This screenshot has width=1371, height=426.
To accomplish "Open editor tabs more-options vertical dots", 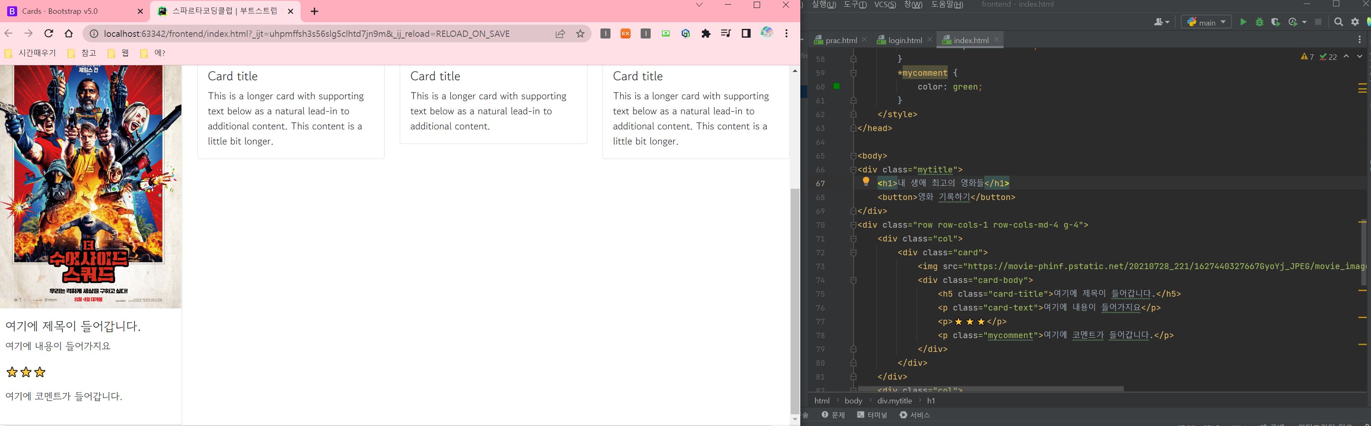I will pos(1359,40).
